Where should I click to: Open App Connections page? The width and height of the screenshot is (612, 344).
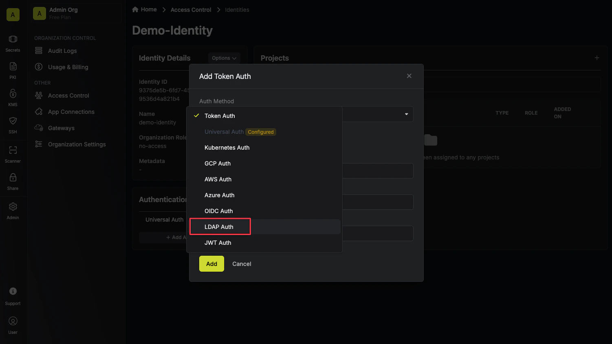[x=71, y=112]
